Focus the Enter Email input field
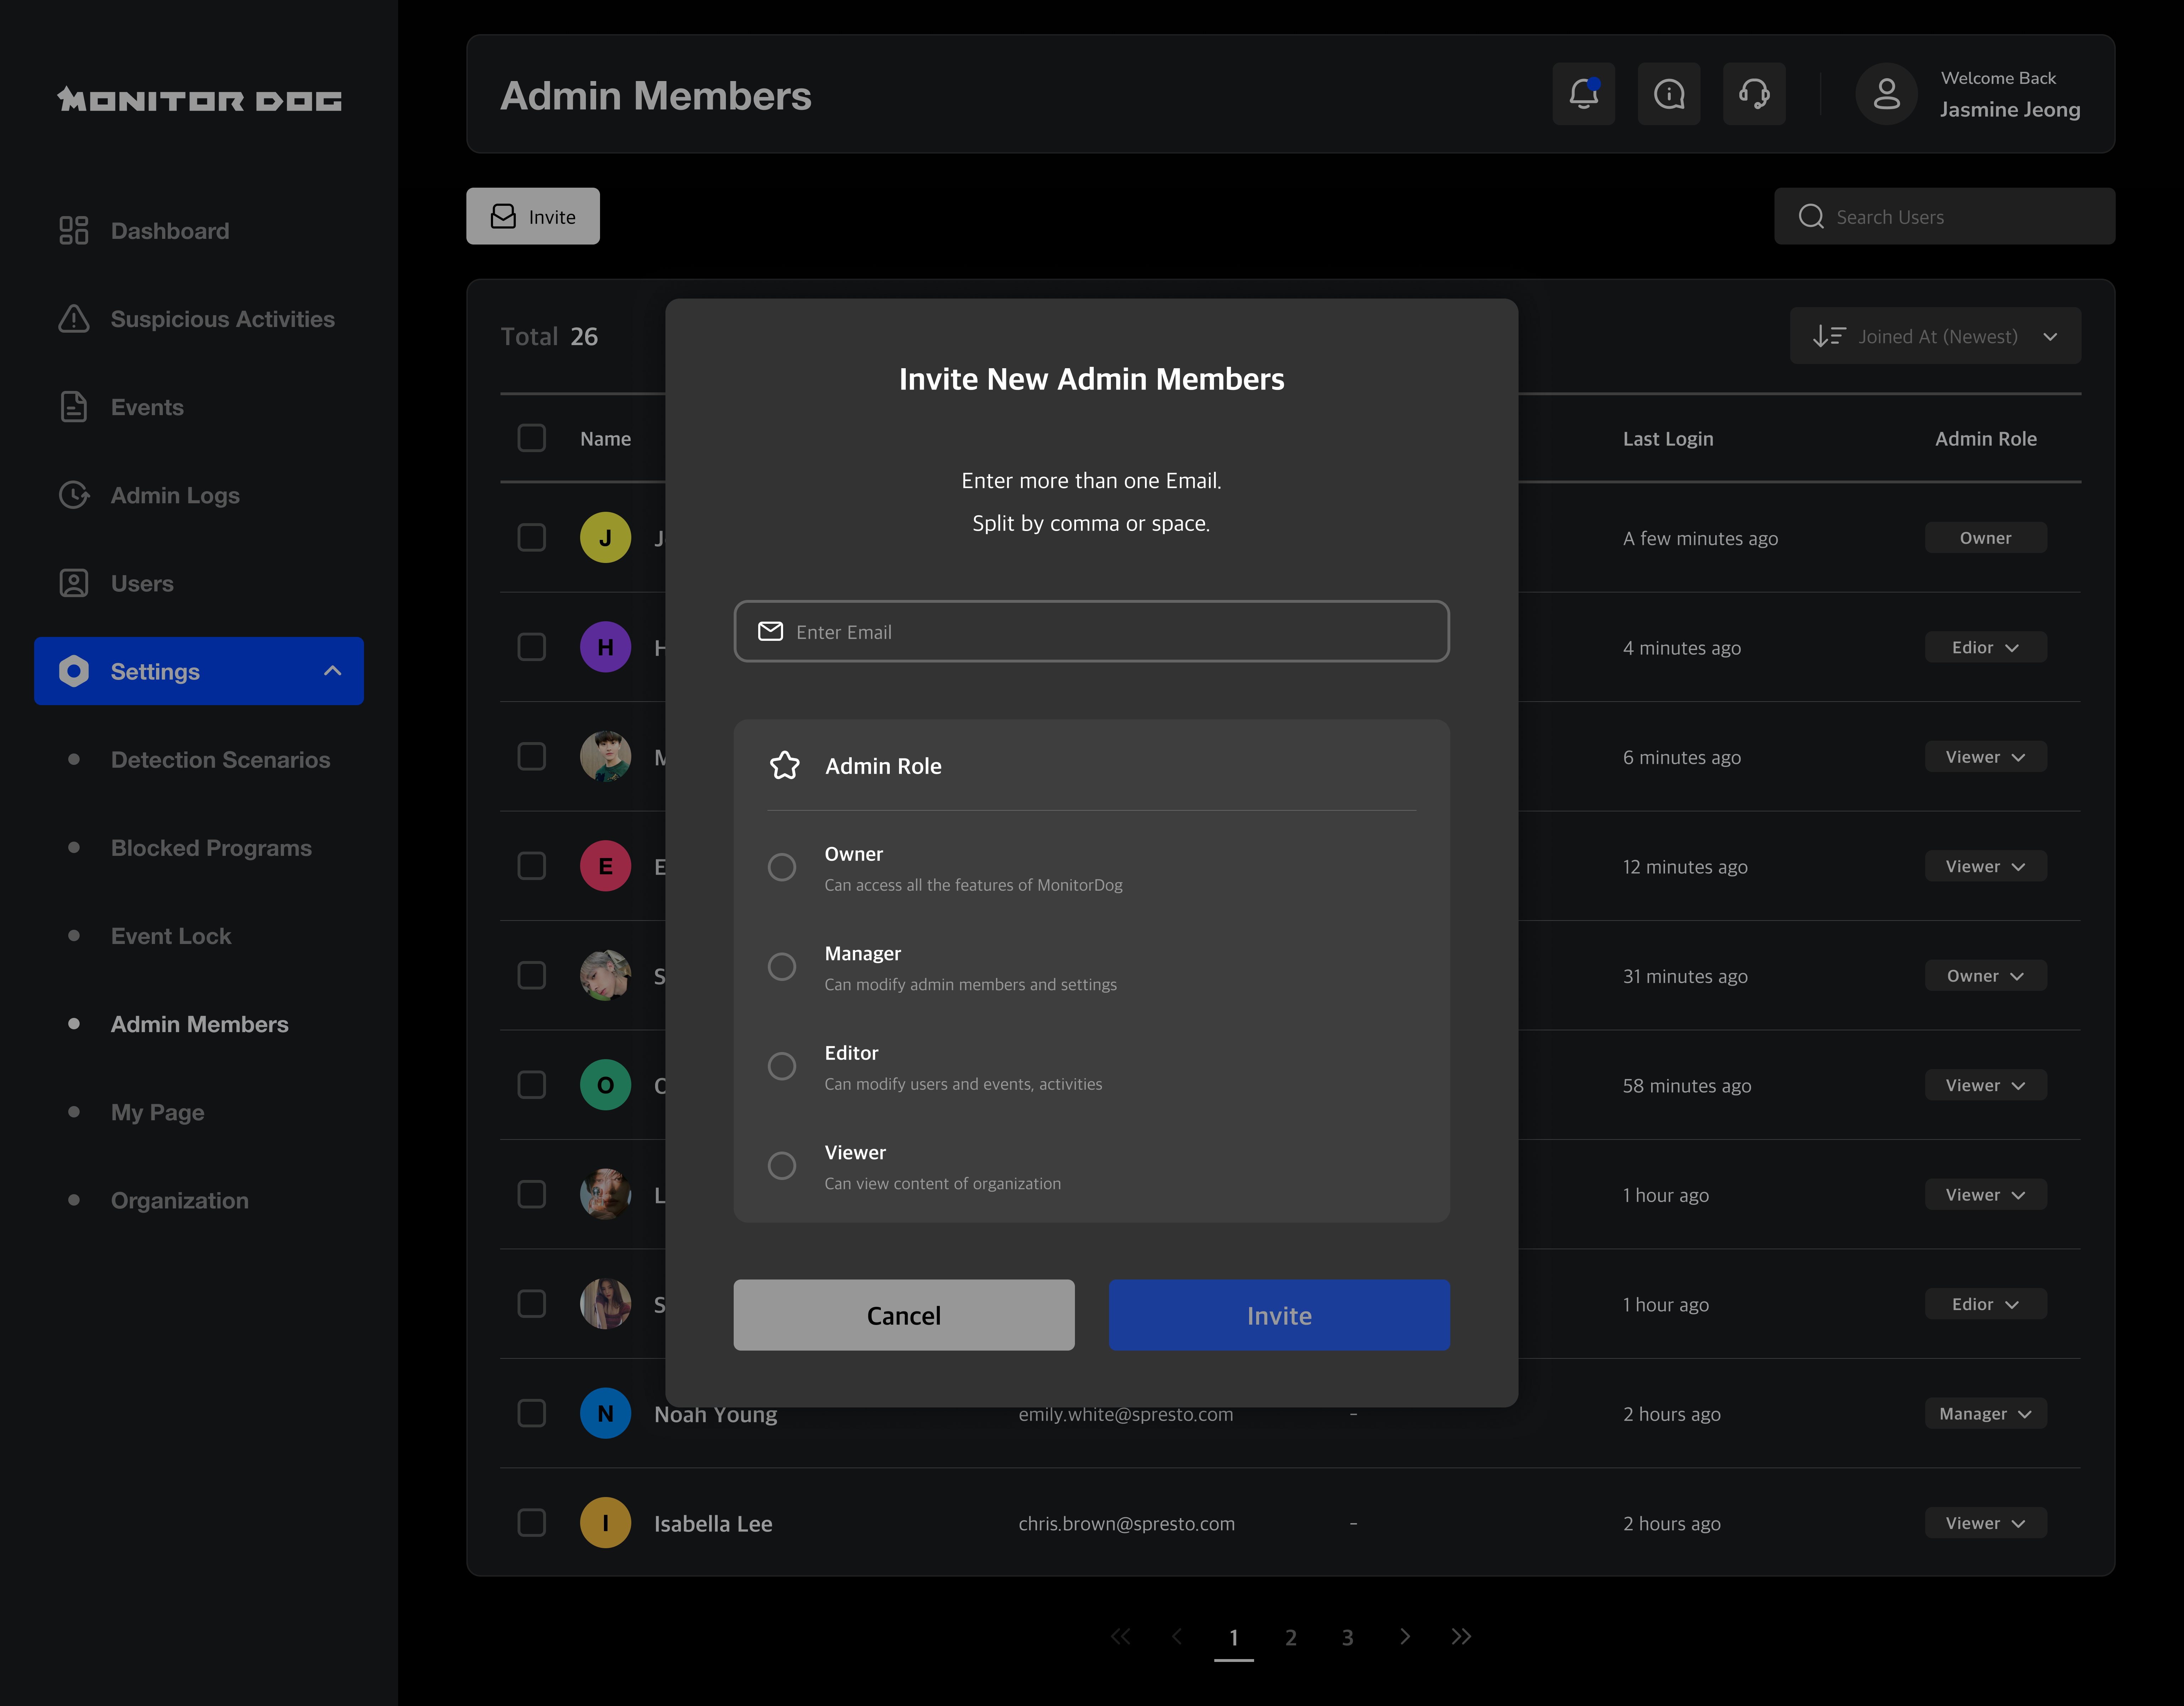The height and width of the screenshot is (1706, 2184). pos(1092,631)
